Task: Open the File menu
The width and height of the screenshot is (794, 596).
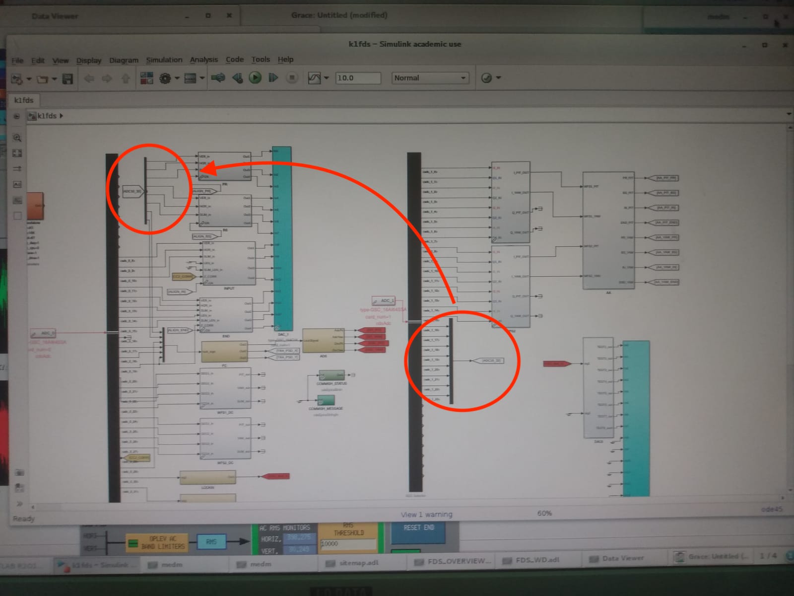Action: point(18,61)
